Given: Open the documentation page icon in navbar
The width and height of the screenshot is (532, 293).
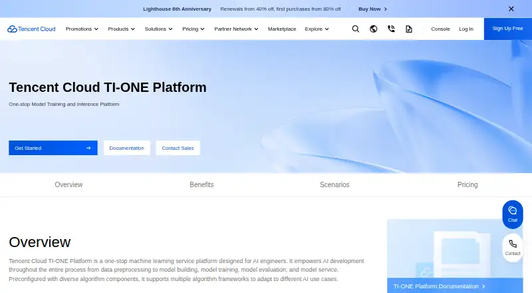Looking at the screenshot, I should tap(409, 29).
